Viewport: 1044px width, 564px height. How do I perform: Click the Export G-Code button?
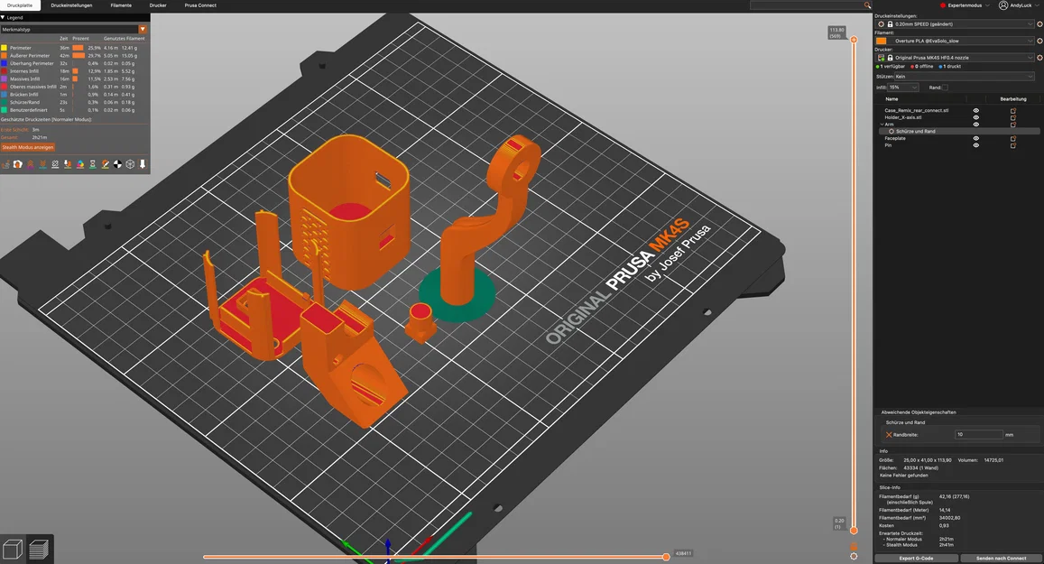[917, 558]
